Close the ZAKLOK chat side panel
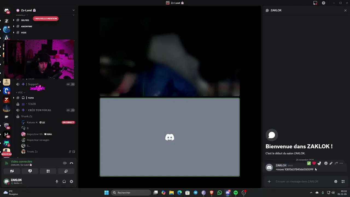Screen dimensions: 350x197 (x=345, y=10)
